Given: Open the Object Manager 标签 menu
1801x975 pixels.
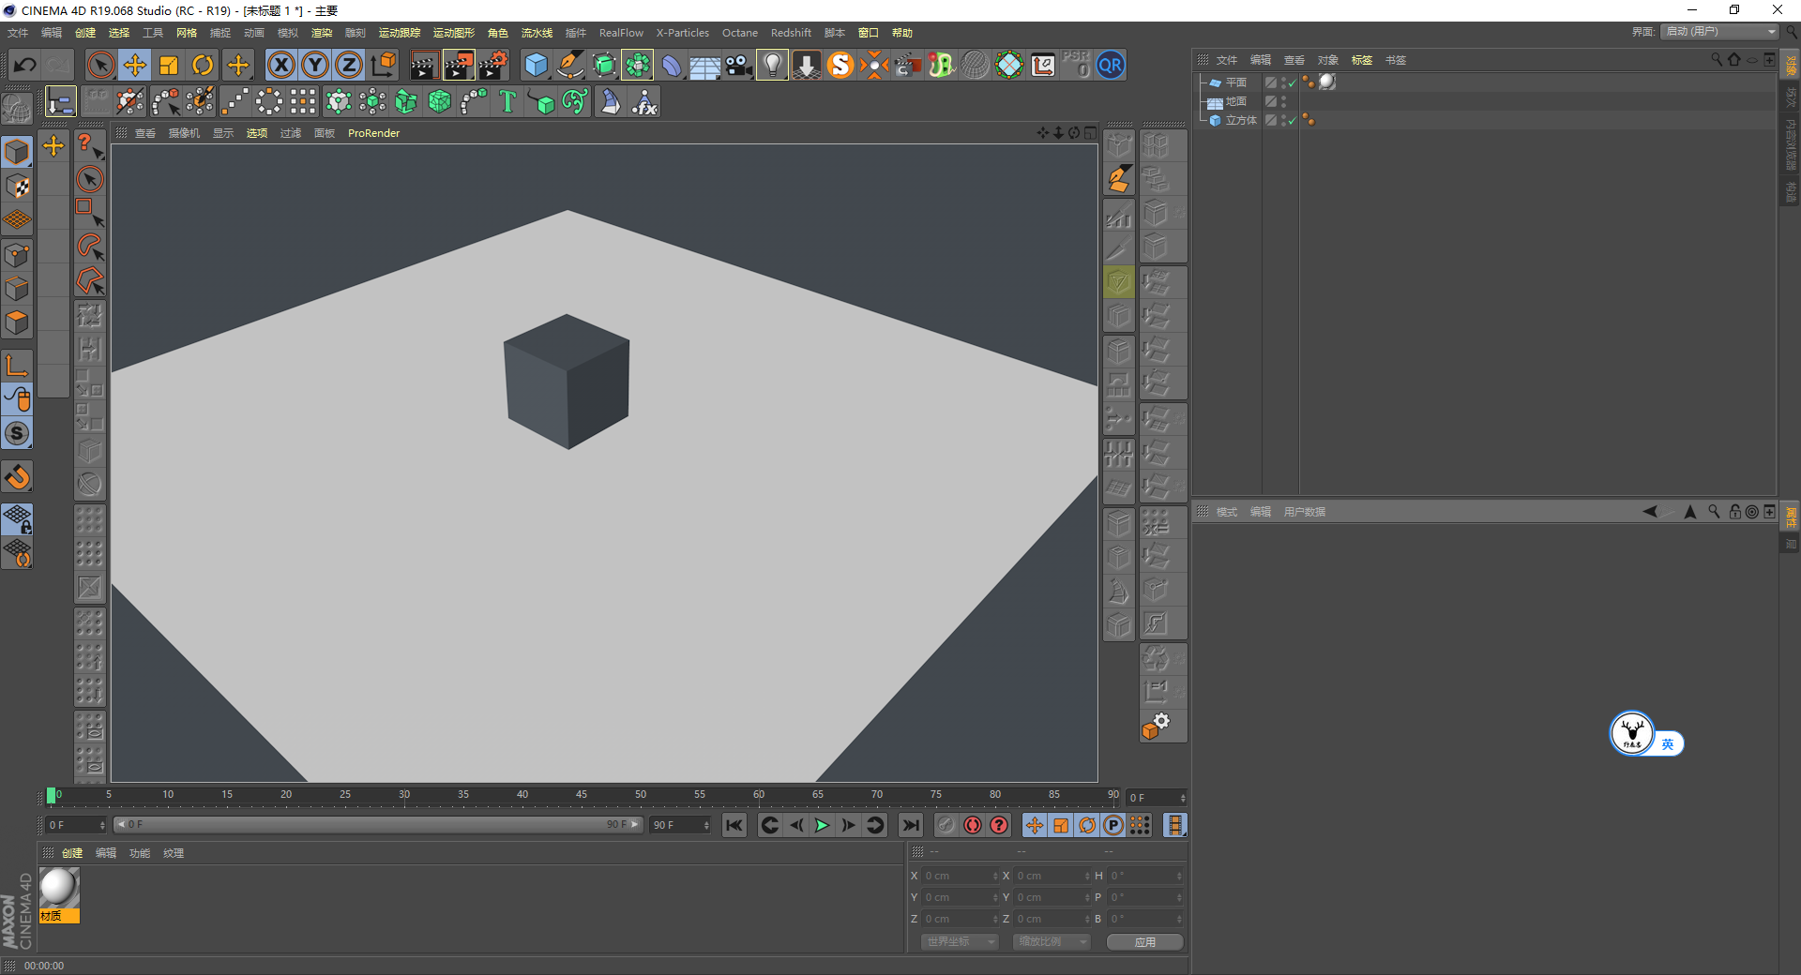Looking at the screenshot, I should (x=1361, y=60).
